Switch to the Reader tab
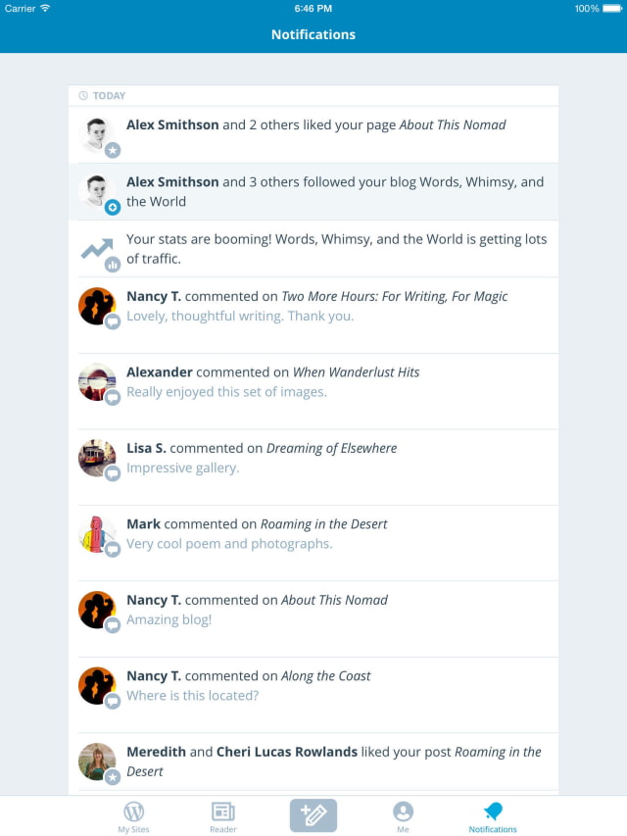This screenshot has width=627, height=836. pos(223,815)
